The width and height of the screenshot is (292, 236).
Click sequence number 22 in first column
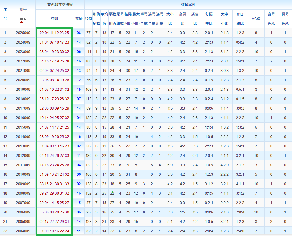5,231
